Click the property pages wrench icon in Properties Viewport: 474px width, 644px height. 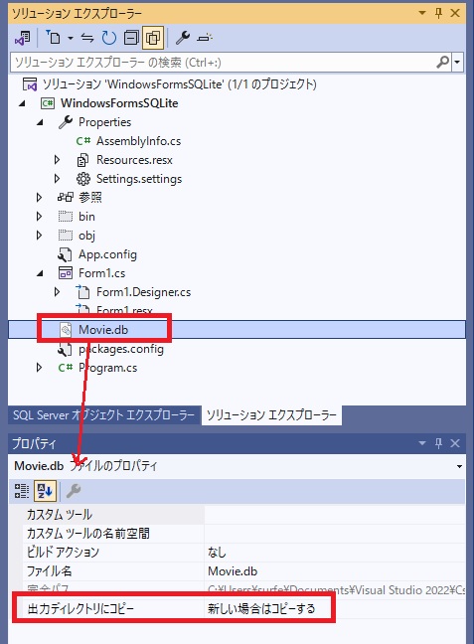pos(74,491)
